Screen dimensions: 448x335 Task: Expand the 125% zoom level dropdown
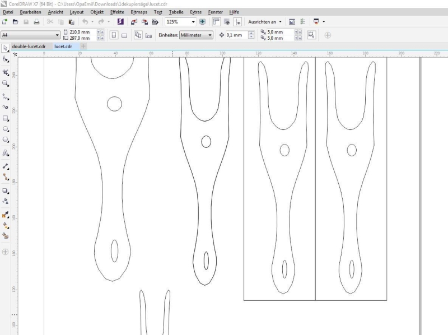pyautogui.click(x=193, y=22)
